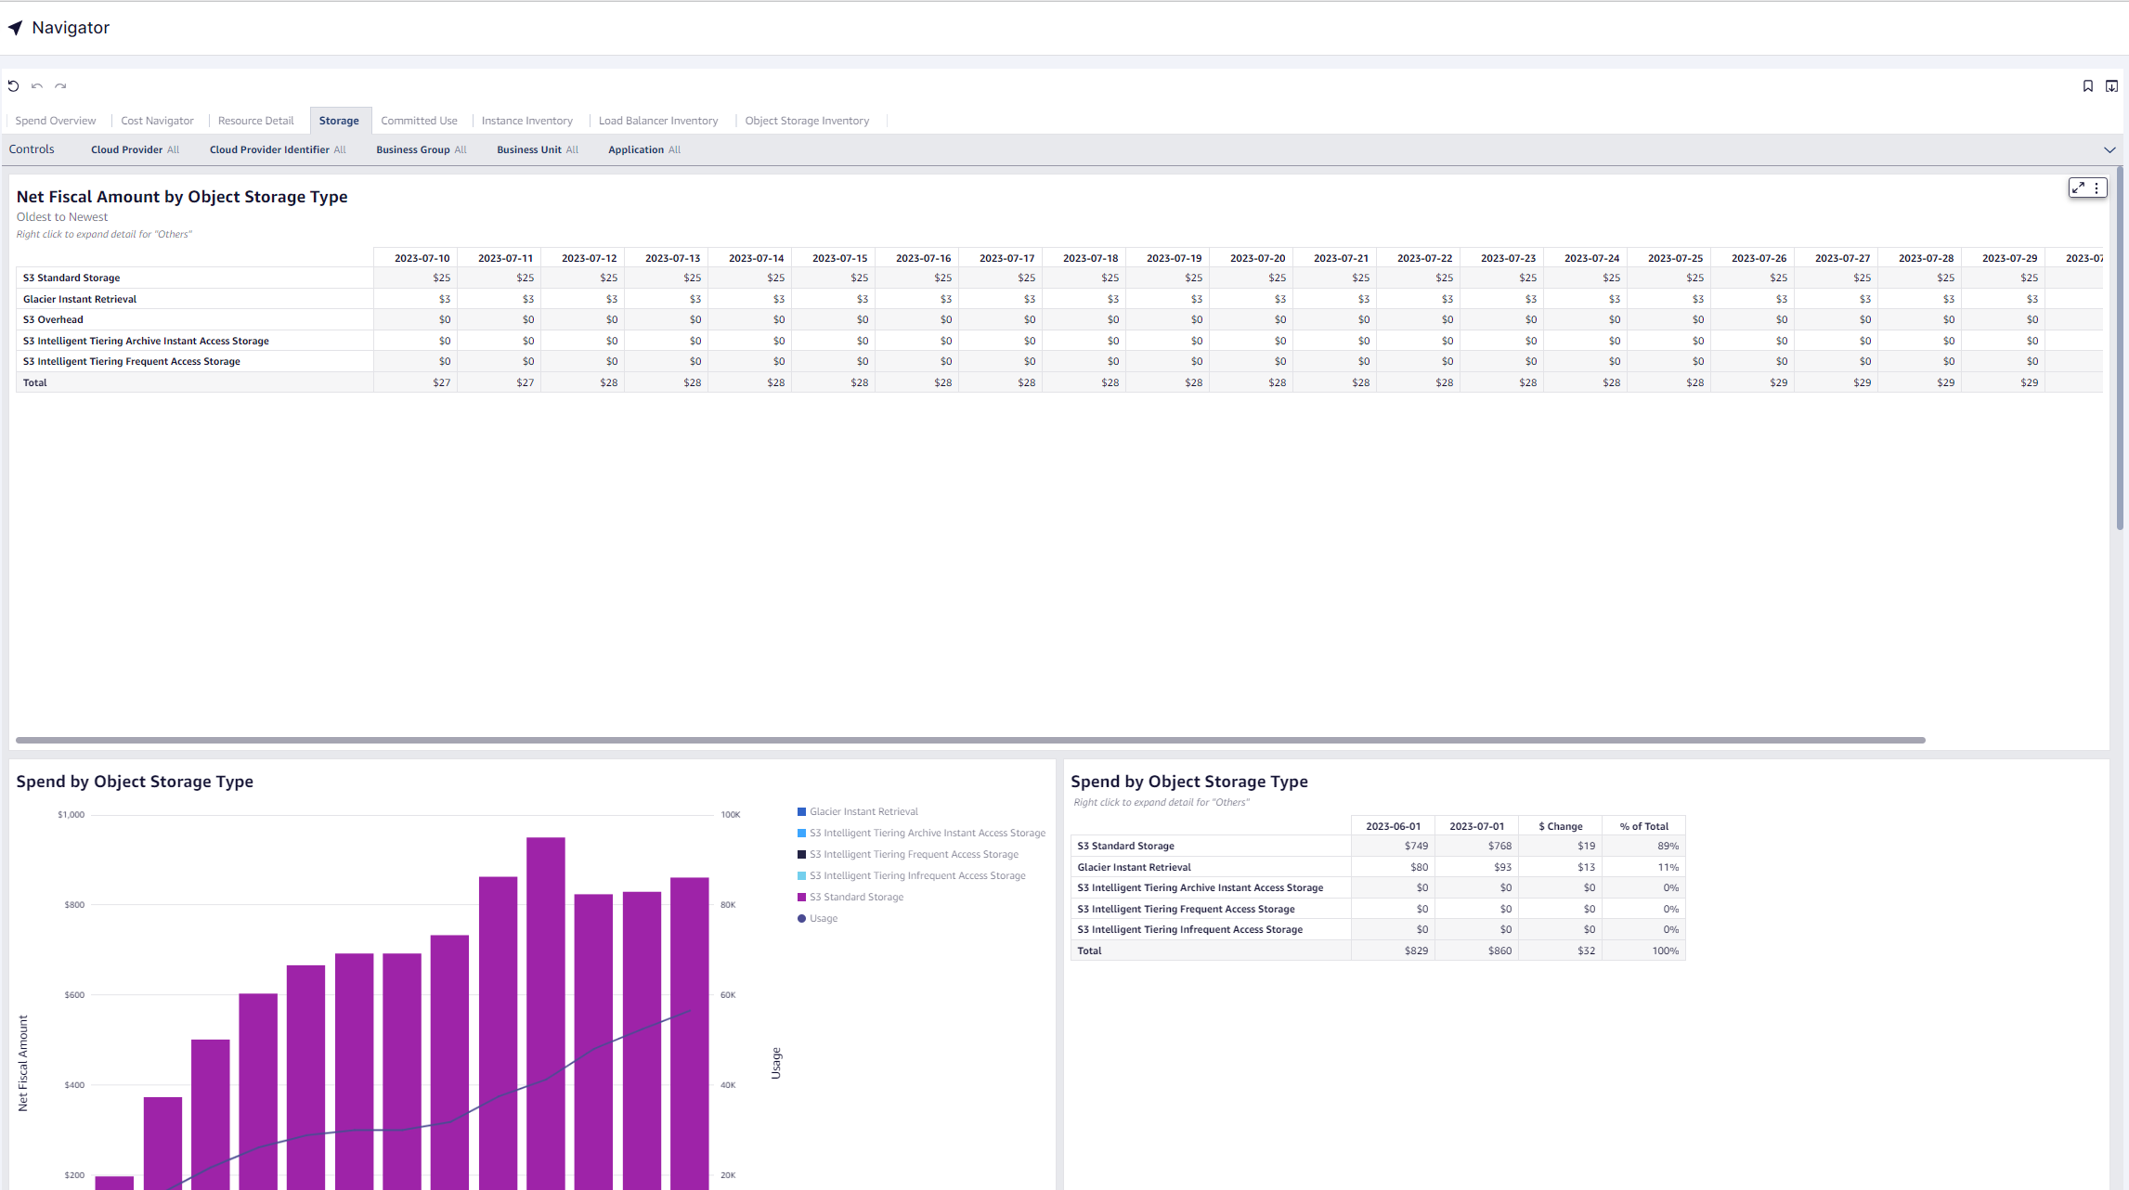
Task: Click the Glacier Instant Retrieval legend swatch
Action: pyautogui.click(x=801, y=812)
